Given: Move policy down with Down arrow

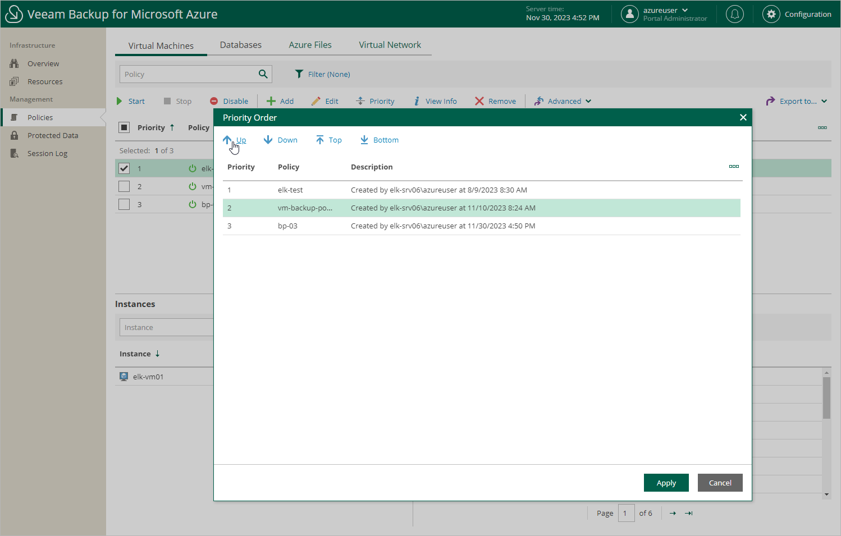Looking at the screenshot, I should (268, 140).
